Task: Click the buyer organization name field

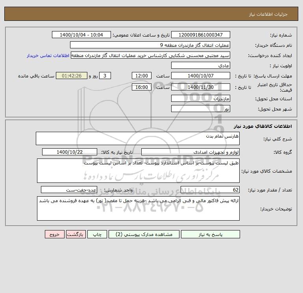Action: (150, 45)
